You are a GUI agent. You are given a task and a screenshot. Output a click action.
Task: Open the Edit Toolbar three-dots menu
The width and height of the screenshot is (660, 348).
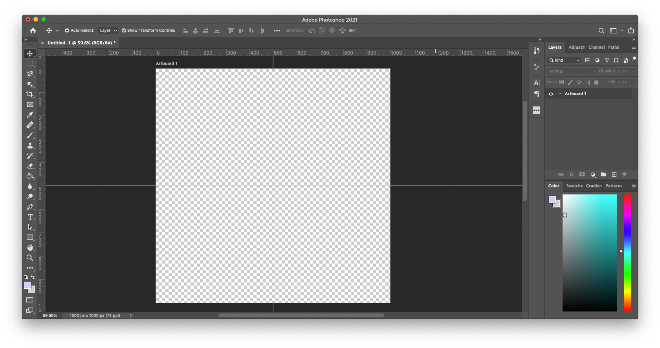tap(30, 268)
